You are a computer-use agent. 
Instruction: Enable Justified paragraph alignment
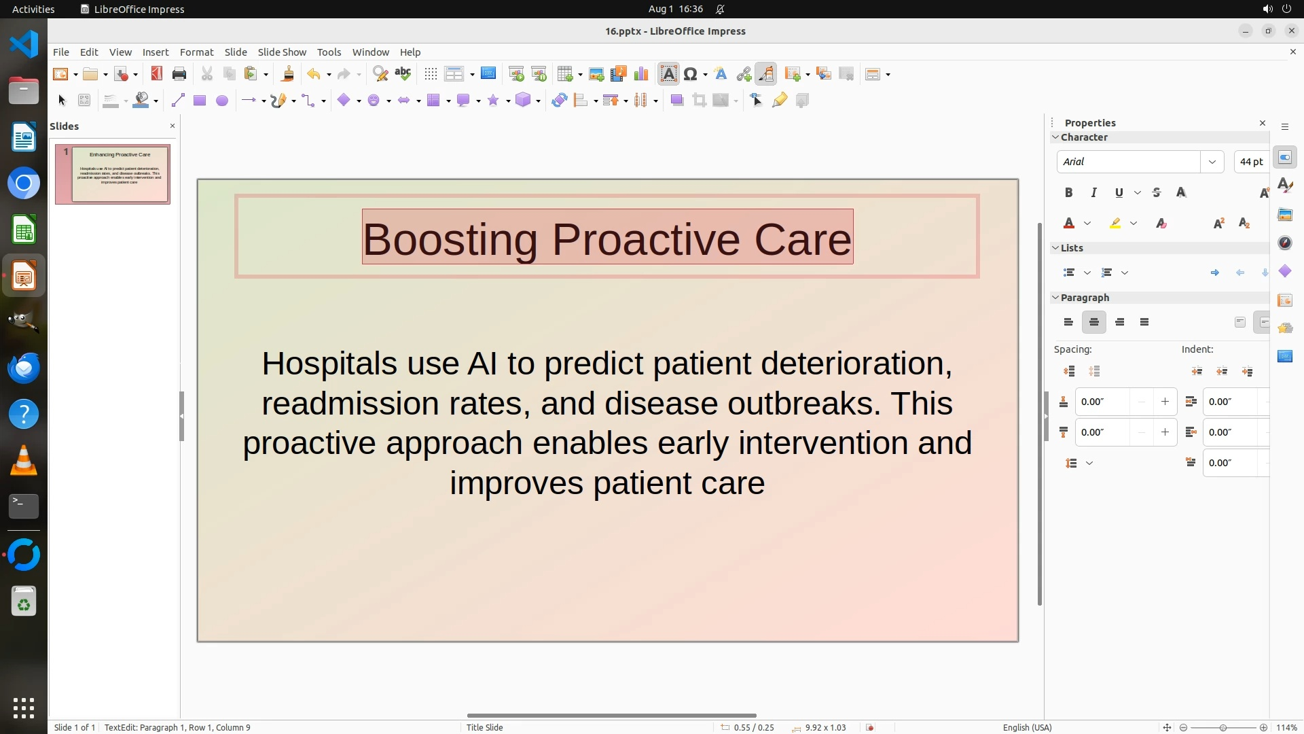[1144, 322]
